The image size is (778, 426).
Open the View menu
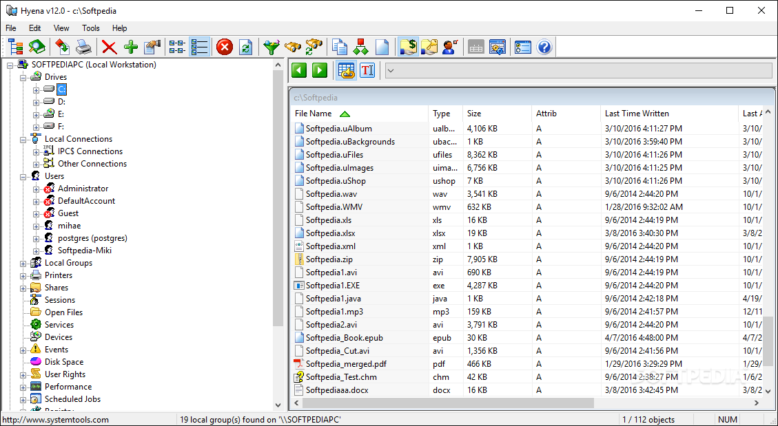click(x=61, y=28)
